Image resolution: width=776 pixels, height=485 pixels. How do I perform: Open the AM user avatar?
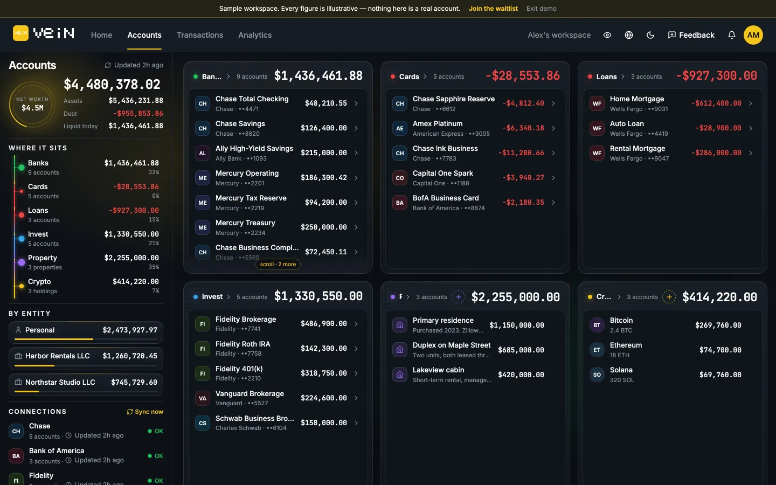coord(753,35)
